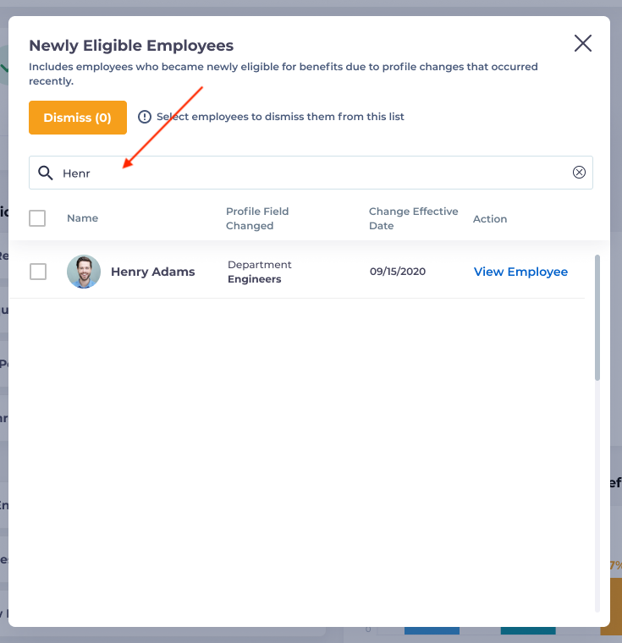The height and width of the screenshot is (643, 622).
Task: Click Henry Adams' profile photo
Action: (x=84, y=272)
